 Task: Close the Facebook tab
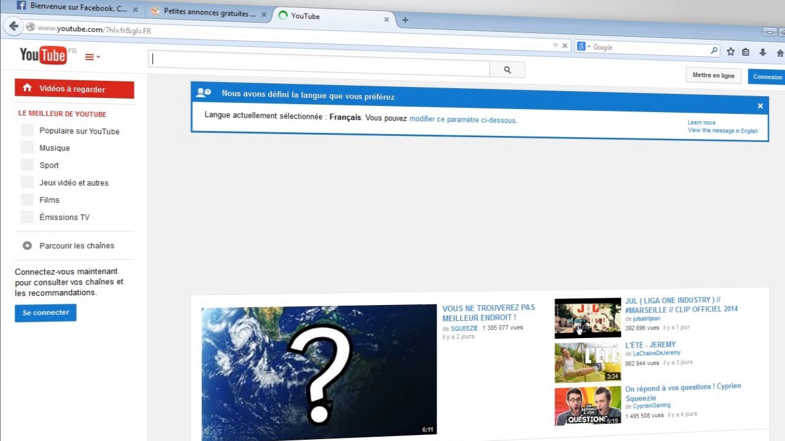[135, 10]
